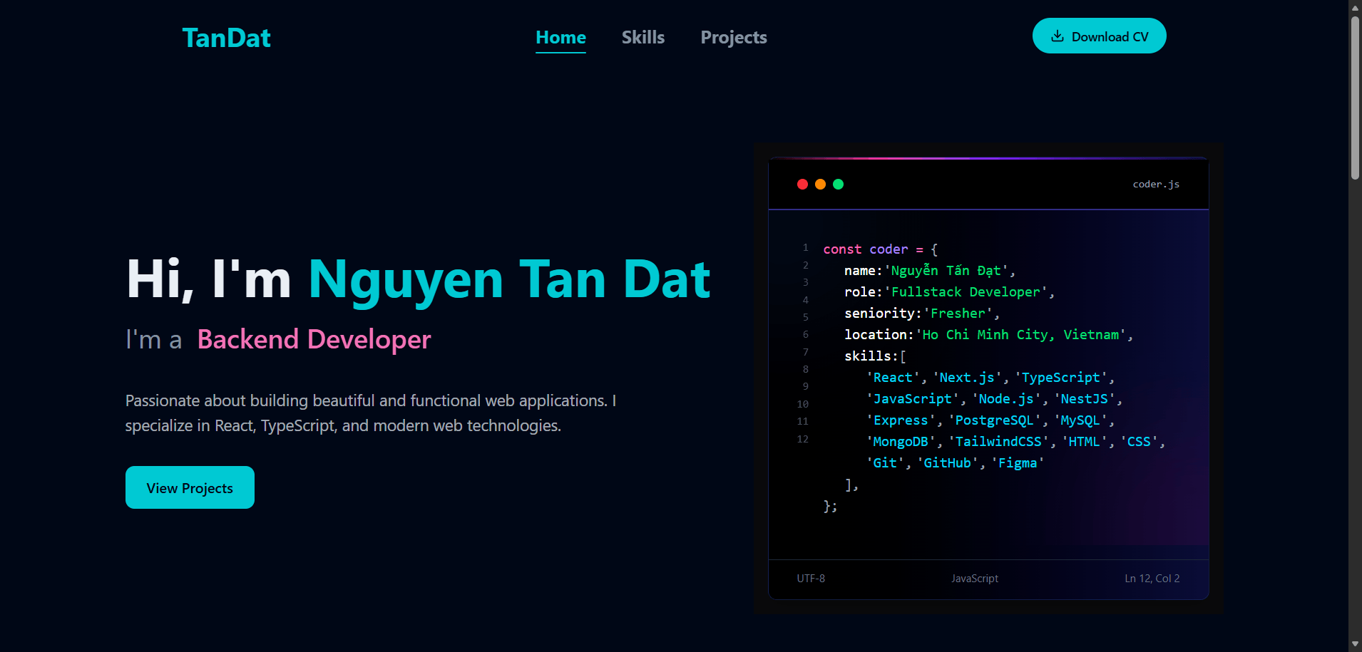The width and height of the screenshot is (1362, 652).
Task: Click the orange dot in code window
Action: click(820, 185)
